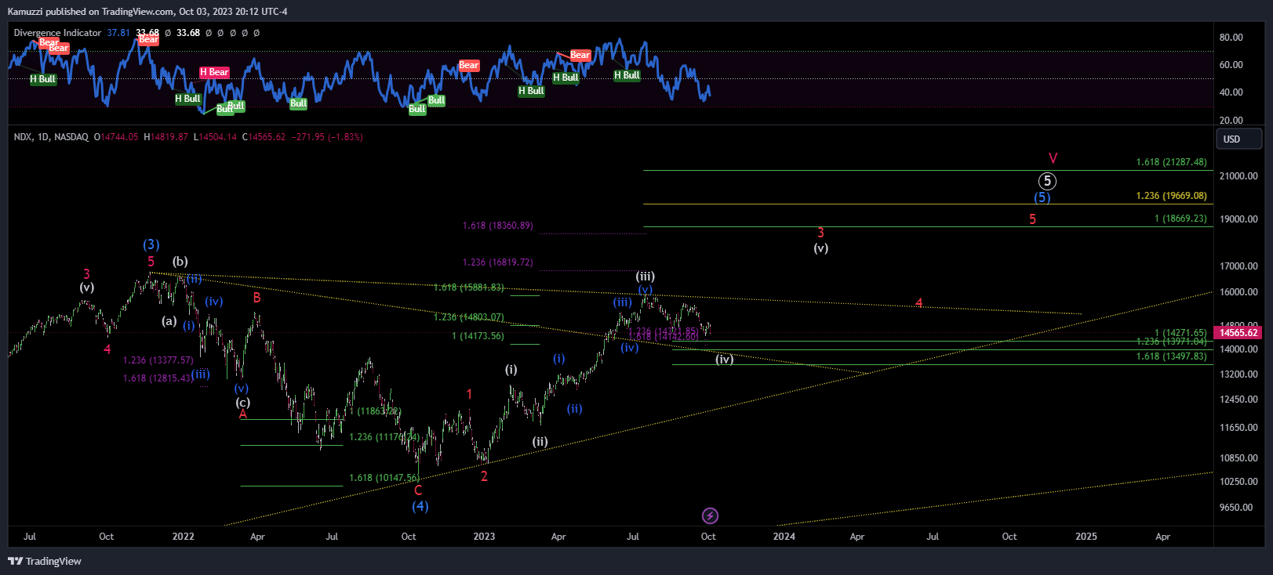Select the blue (4) wave label
This screenshot has width=1273, height=575.
pos(420,506)
